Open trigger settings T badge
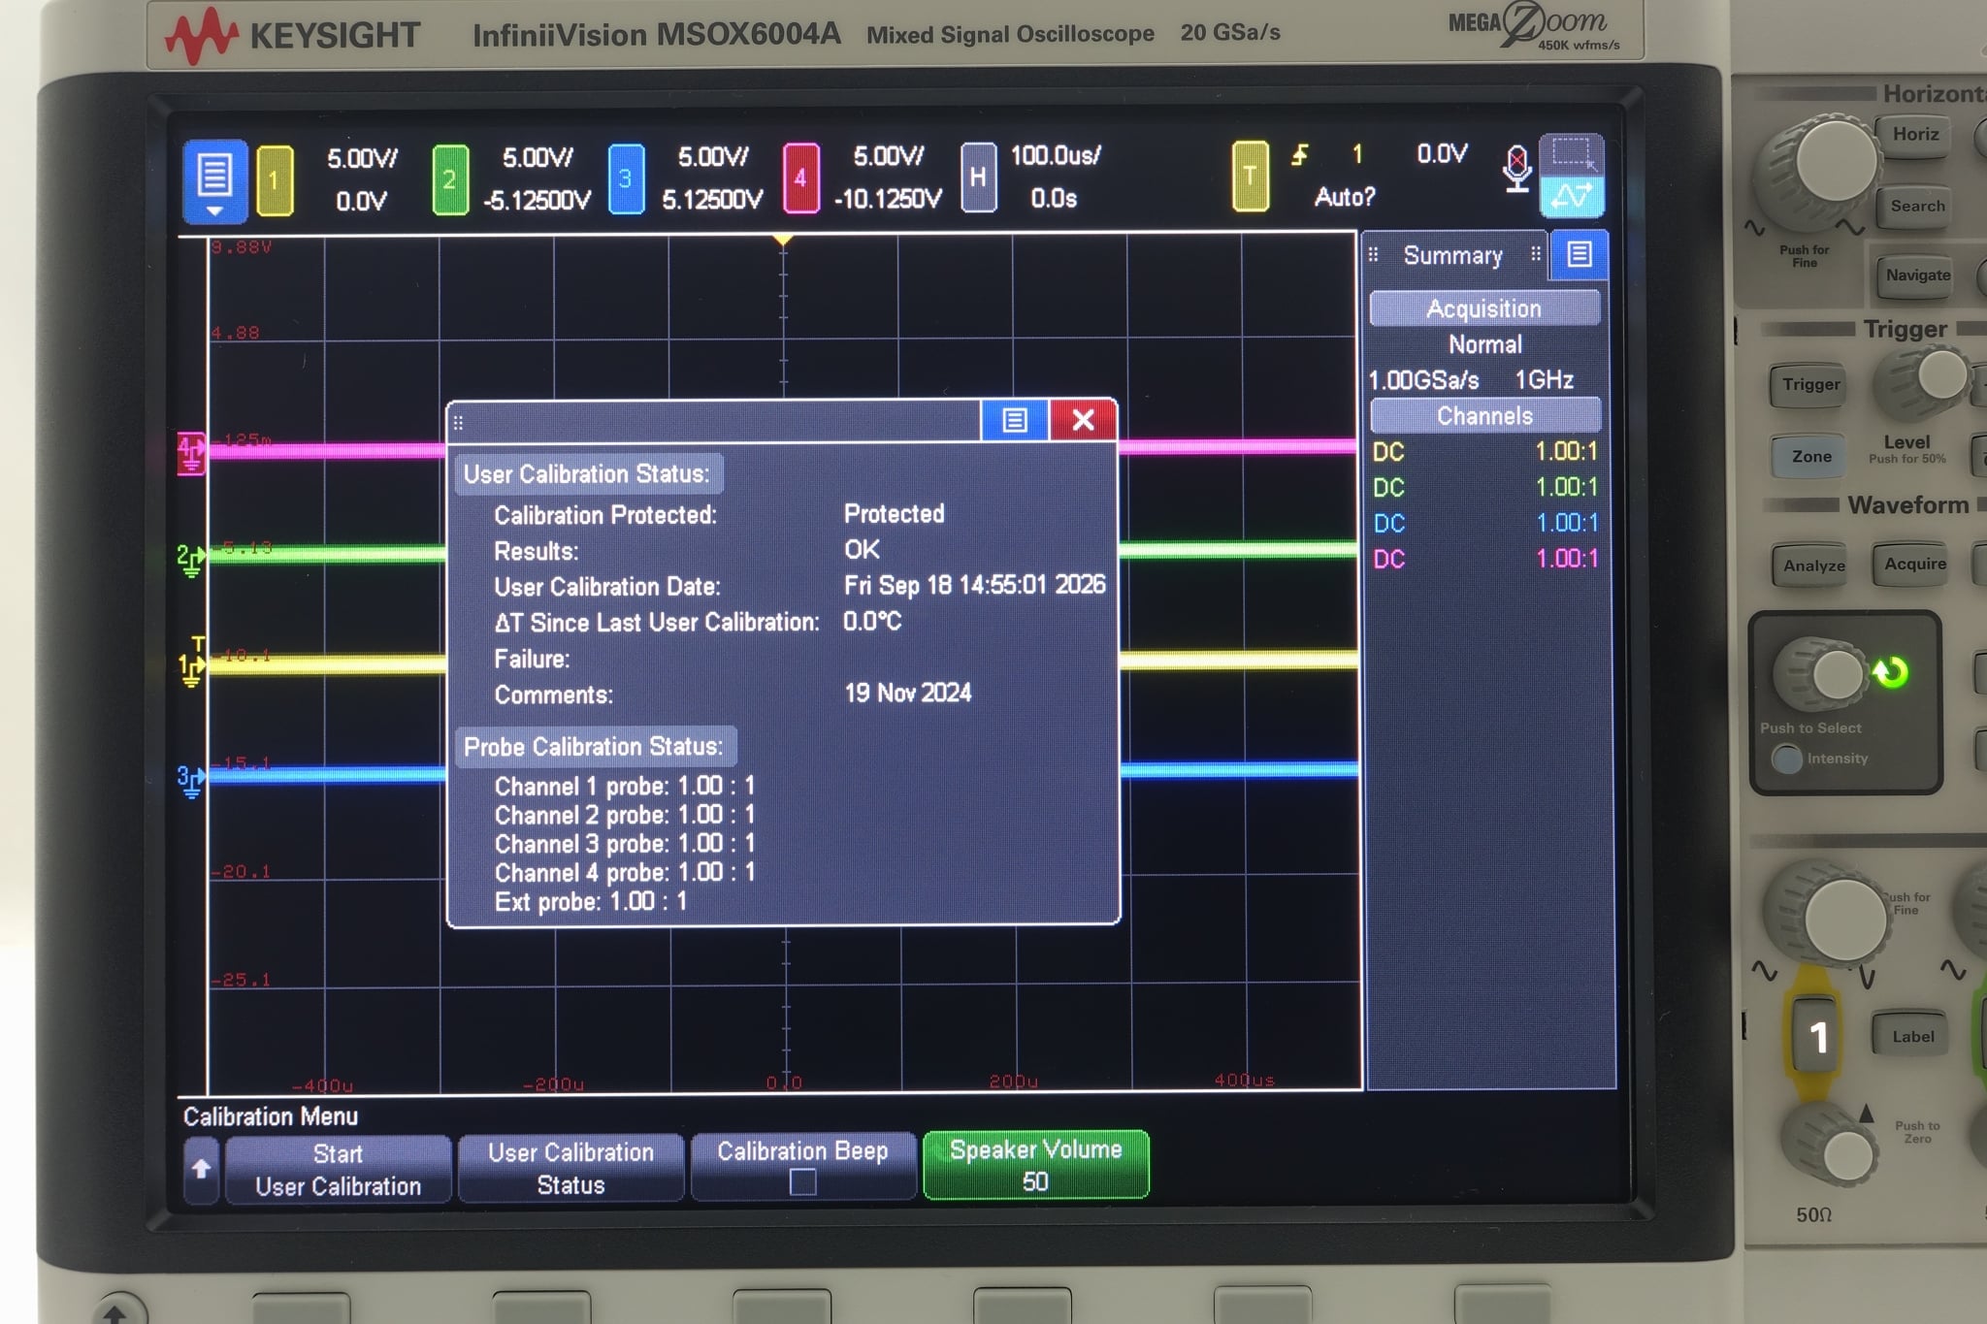 pyautogui.click(x=1250, y=177)
